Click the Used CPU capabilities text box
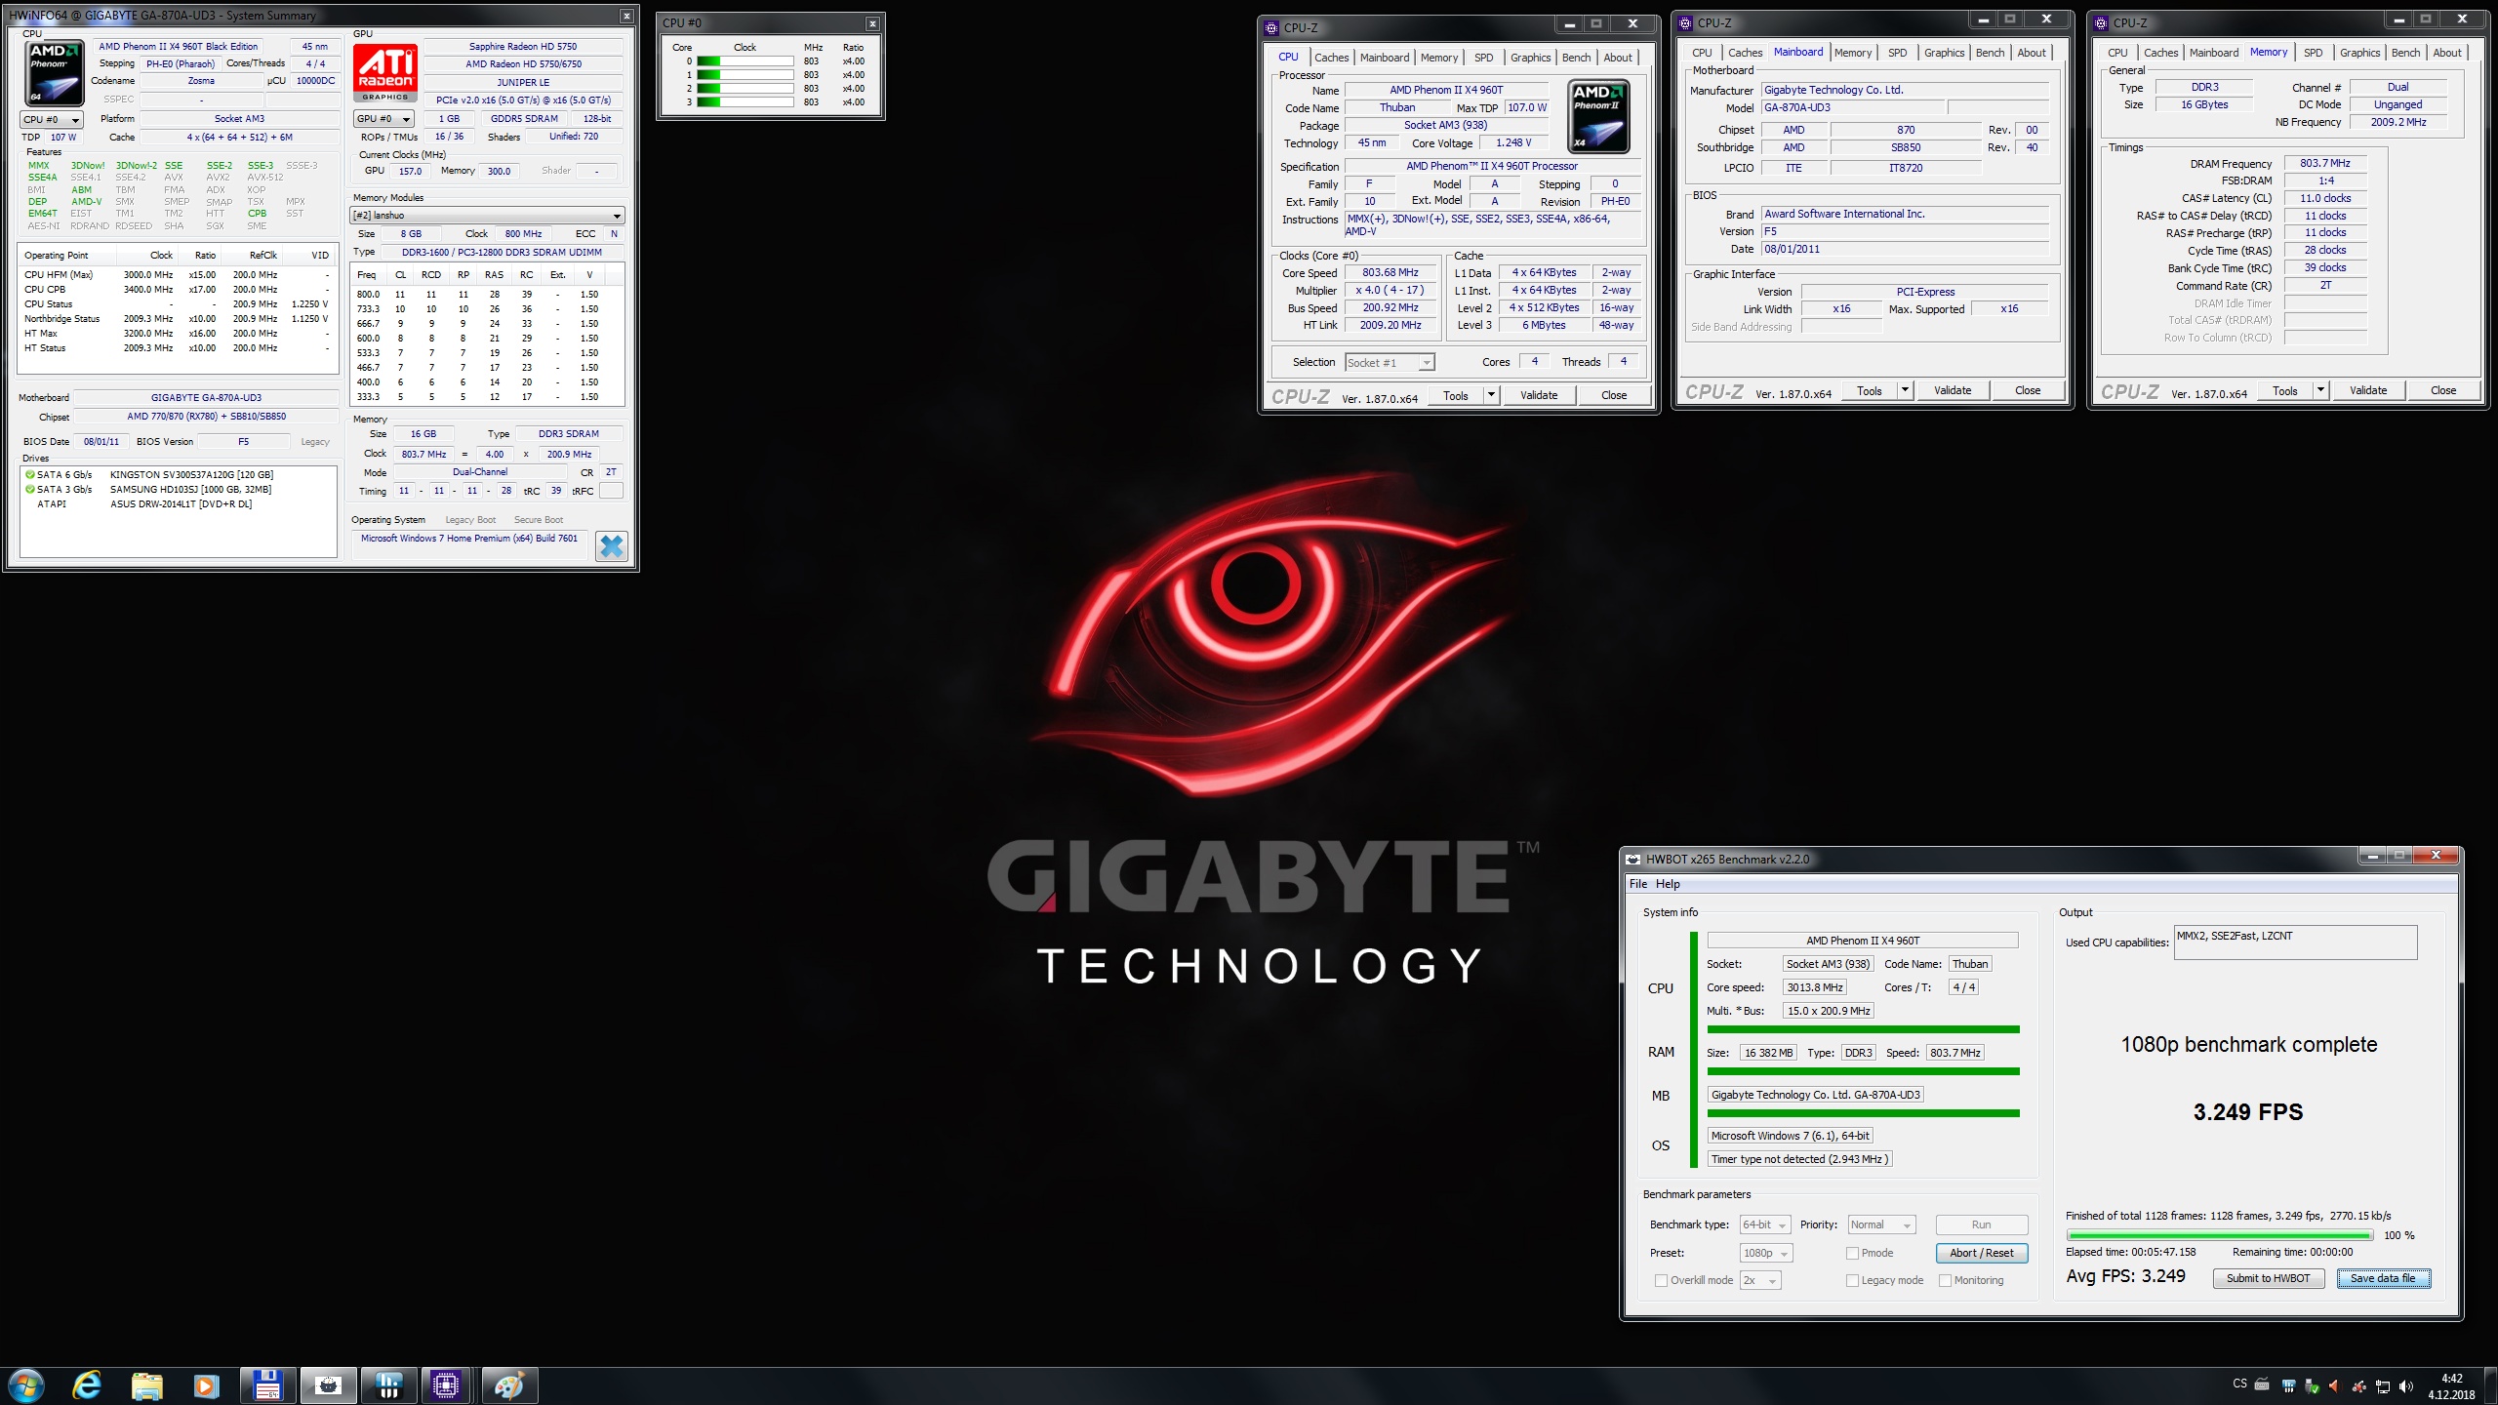The image size is (2498, 1405). coord(2295,943)
